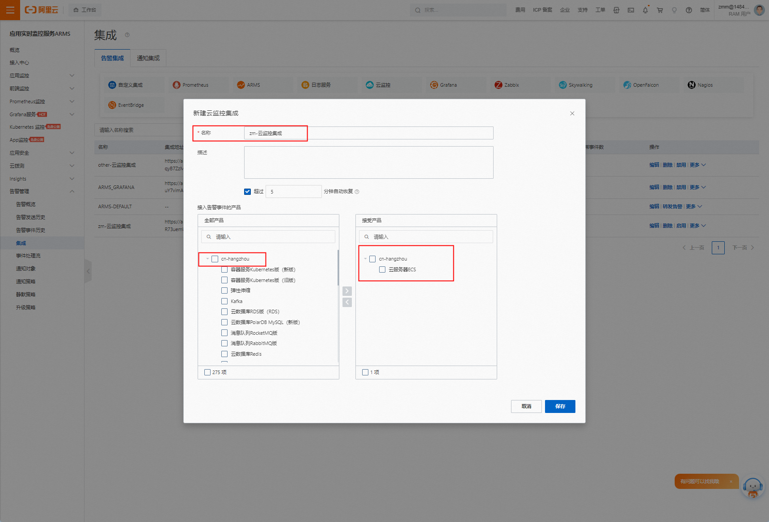Open the notification bell icon
This screenshot has height=522, width=769.
click(x=645, y=10)
